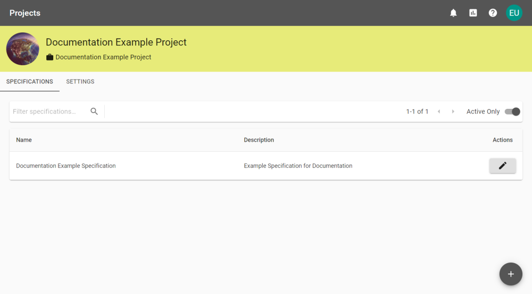532x294 pixels.
Task: Click the search magnifier icon
Action: (94, 111)
